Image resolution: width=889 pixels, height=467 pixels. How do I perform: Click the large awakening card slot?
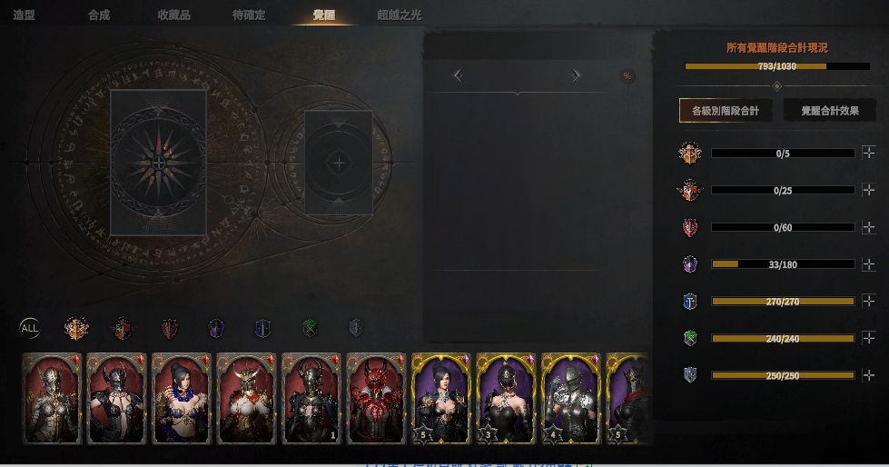pyautogui.click(x=158, y=163)
